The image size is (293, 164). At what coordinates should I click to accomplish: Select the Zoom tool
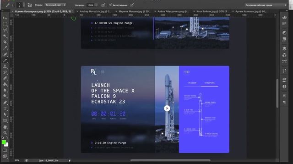click(5, 133)
